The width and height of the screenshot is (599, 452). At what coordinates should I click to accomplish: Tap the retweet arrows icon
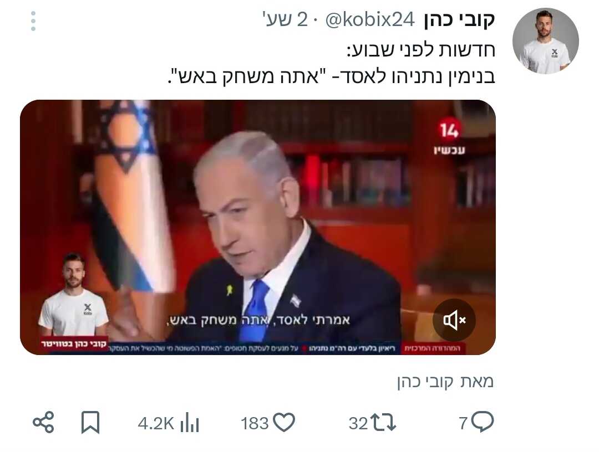[x=384, y=423]
